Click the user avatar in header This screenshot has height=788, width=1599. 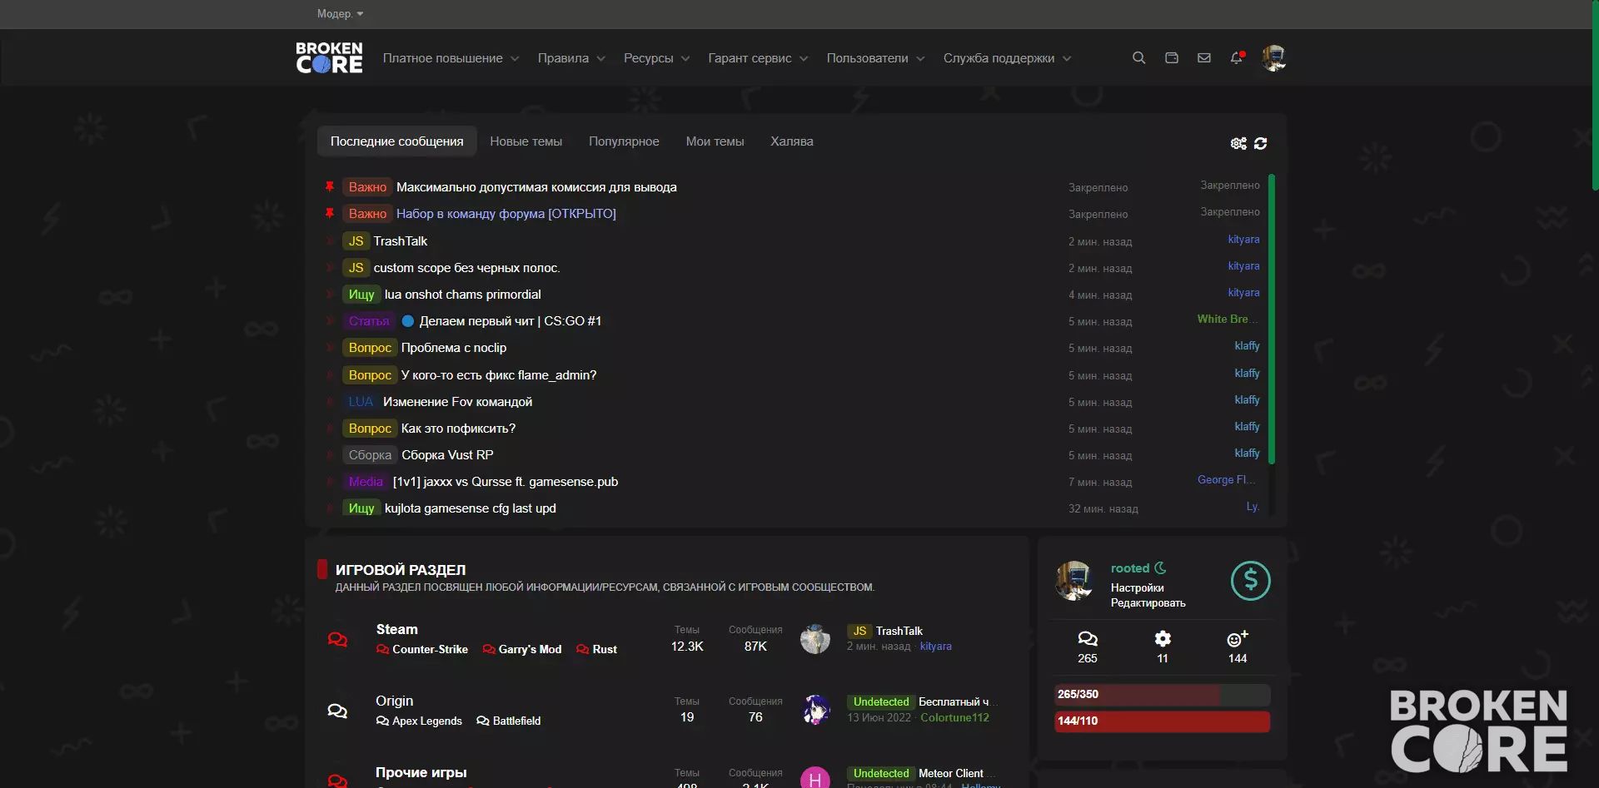[x=1273, y=58]
